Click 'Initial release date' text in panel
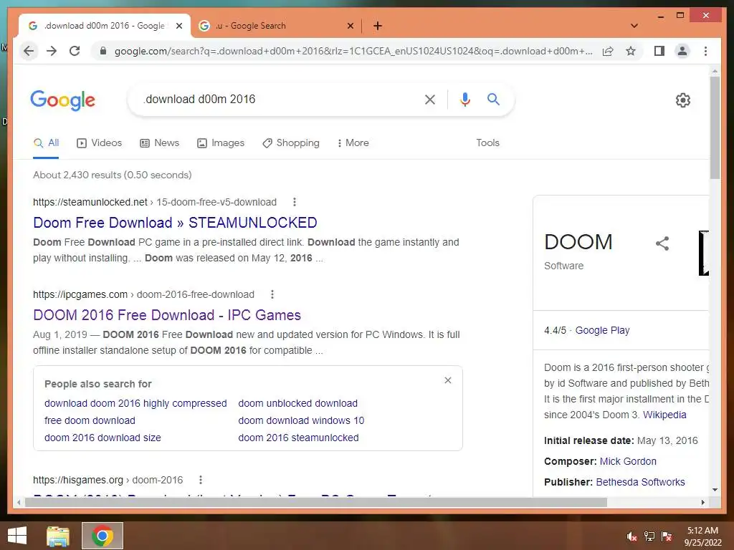The image size is (734, 550). (x=588, y=440)
